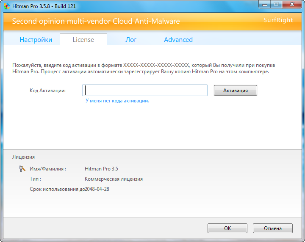Viewport: 305px width, 242px height.
Task: Click the expiry date 2048-04-28
Action: click(x=97, y=189)
